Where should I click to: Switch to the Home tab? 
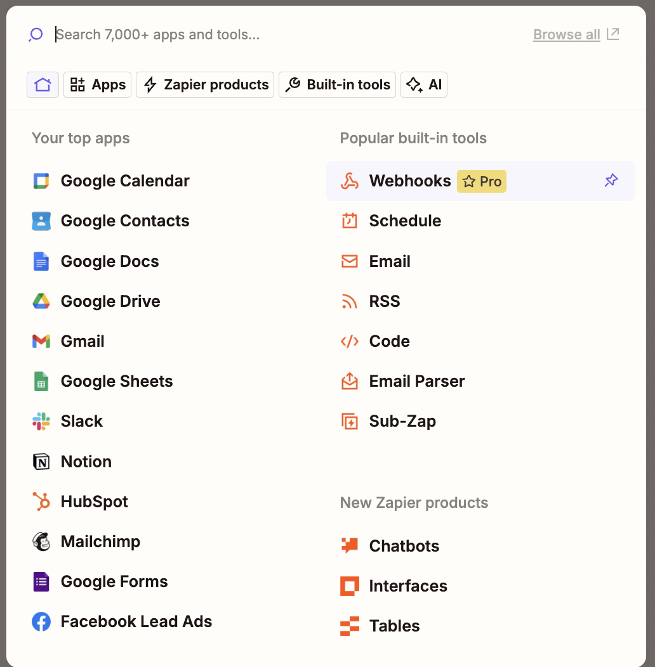pos(43,85)
